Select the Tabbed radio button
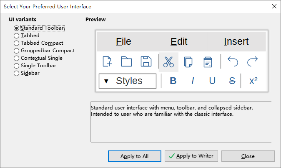 pos(17,36)
